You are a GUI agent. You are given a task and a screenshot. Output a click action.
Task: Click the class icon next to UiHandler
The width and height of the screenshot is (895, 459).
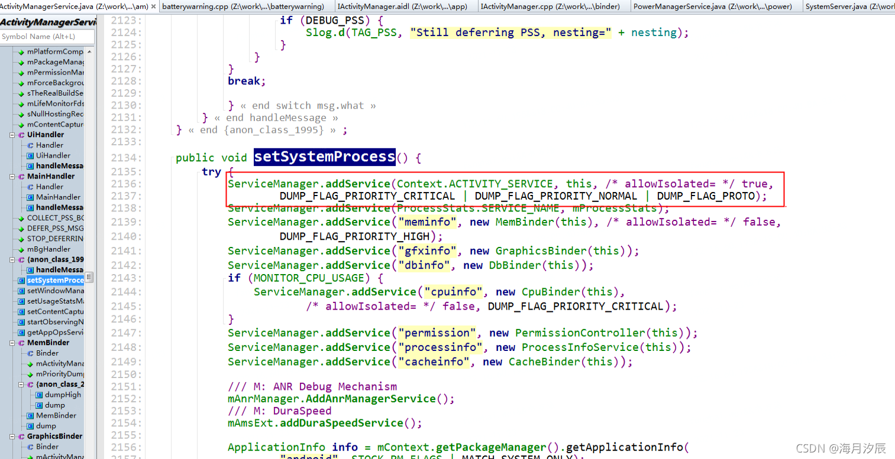point(22,134)
